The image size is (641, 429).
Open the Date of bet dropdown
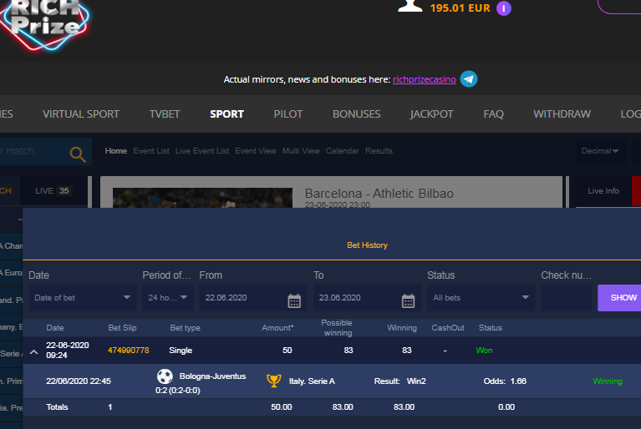[x=82, y=298]
